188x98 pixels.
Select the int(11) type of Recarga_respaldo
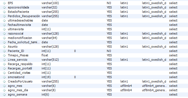(x=46, y=64)
